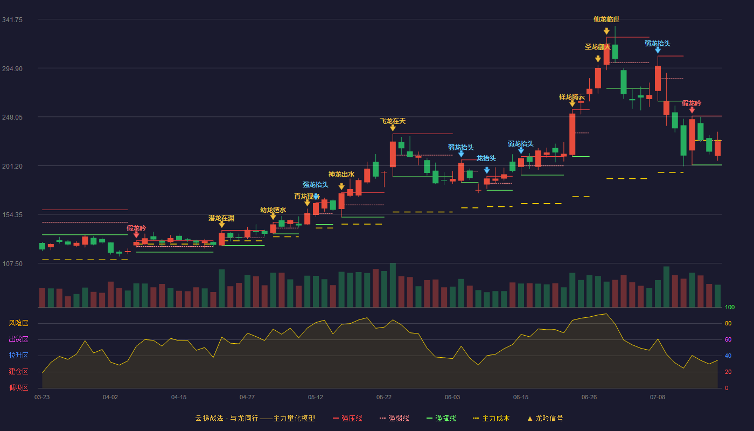Click the 潜龙在渊 signal arrow marker
Screen dimensions: 754x431
tap(221, 225)
